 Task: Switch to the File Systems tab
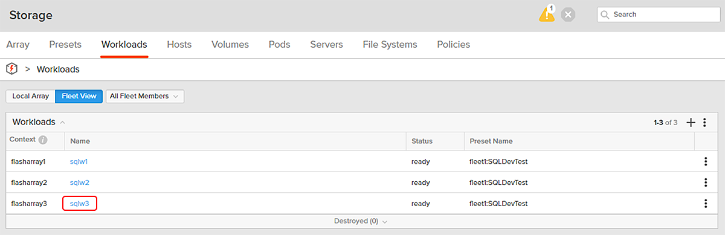(x=390, y=44)
